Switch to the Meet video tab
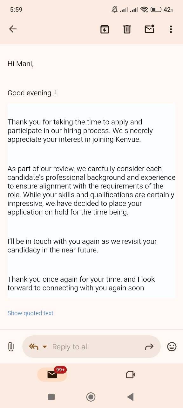 tap(131, 375)
